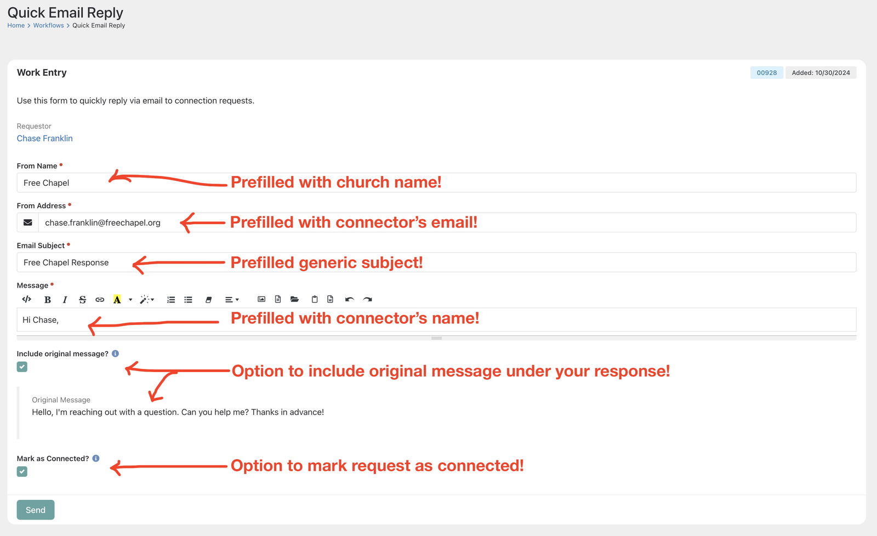Open the paragraph alignment dropdown
This screenshot has height=536, width=877.
click(232, 299)
